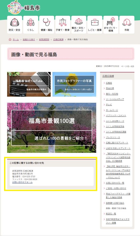Select the 健康・福祉 stethoscope icon

click(47, 25)
